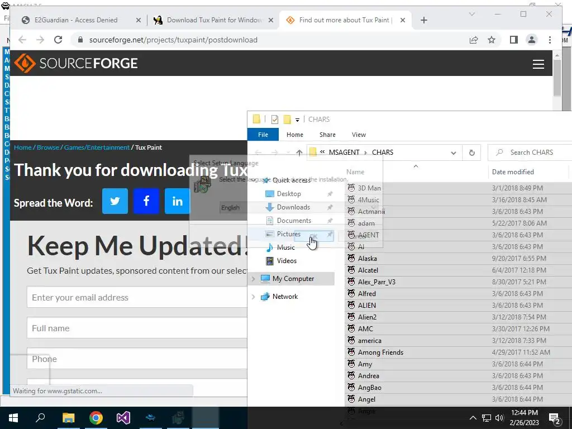Click the Properties icon in Explorer title bar
The image size is (572, 429).
click(275, 120)
